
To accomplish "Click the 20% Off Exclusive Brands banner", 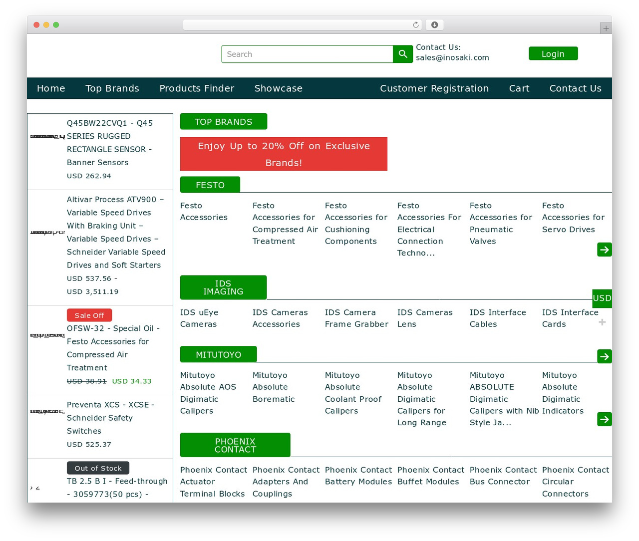I will [x=284, y=154].
